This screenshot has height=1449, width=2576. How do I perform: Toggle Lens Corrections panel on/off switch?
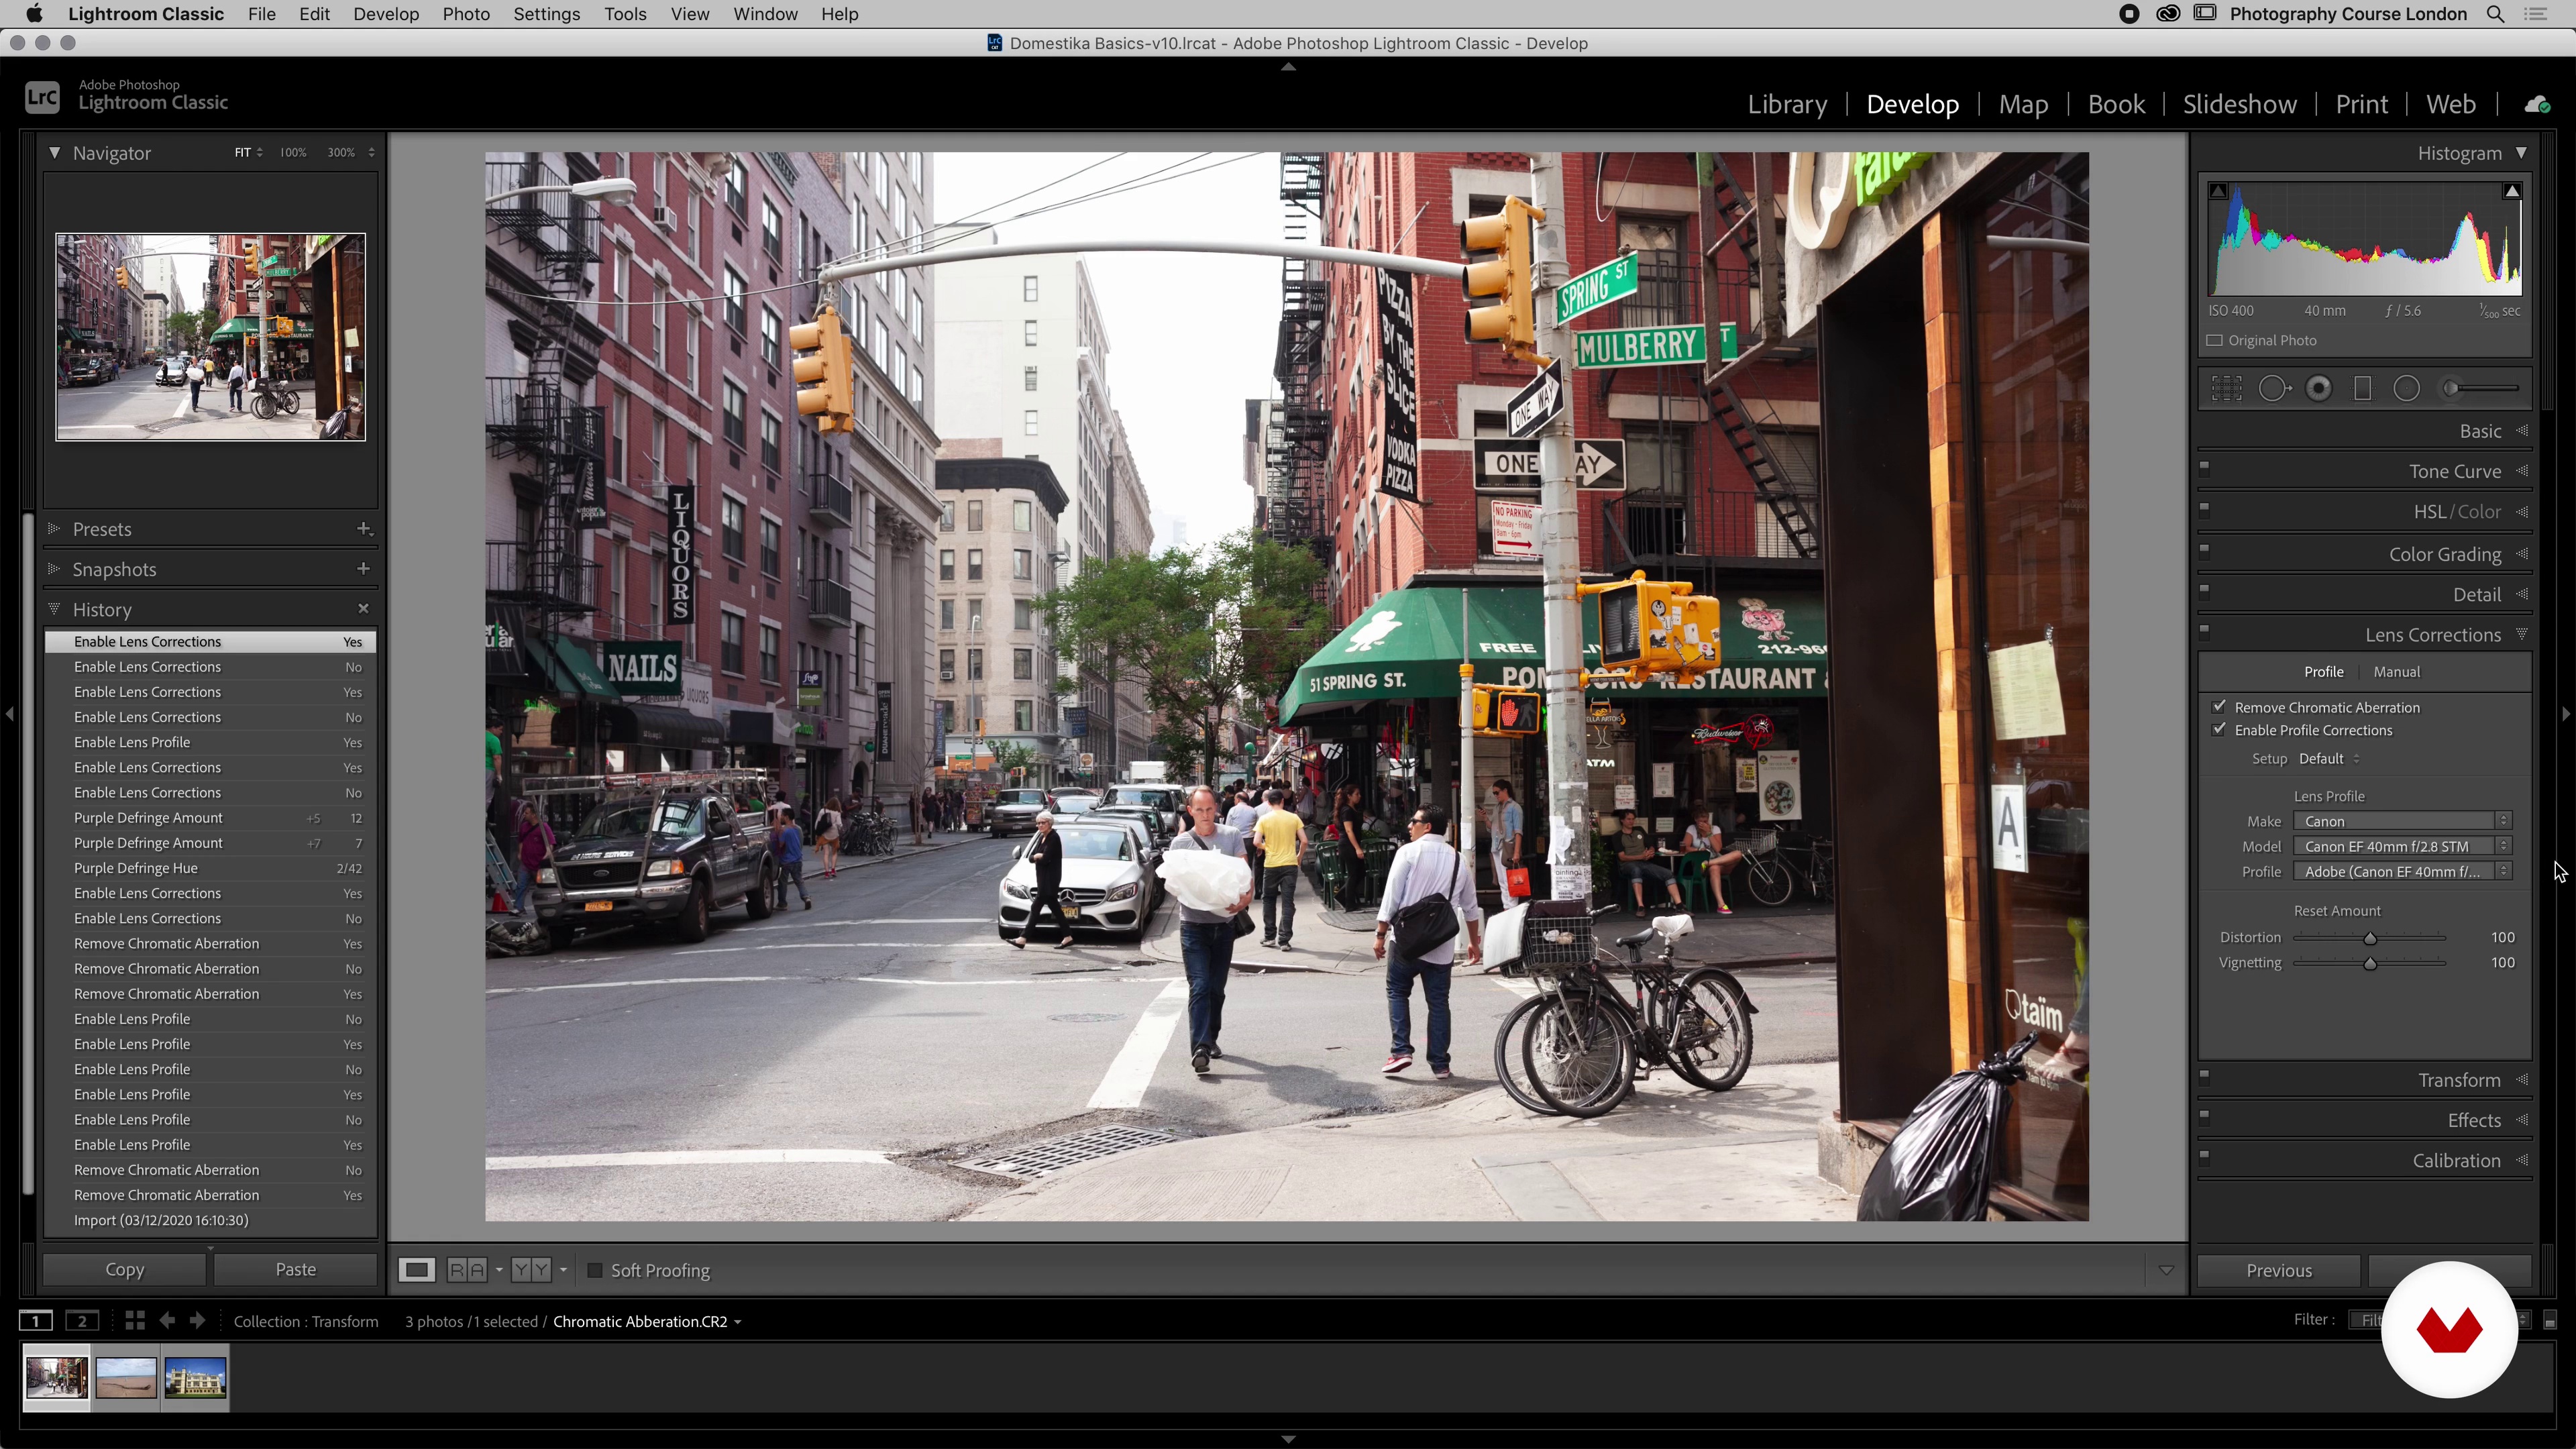(2205, 630)
